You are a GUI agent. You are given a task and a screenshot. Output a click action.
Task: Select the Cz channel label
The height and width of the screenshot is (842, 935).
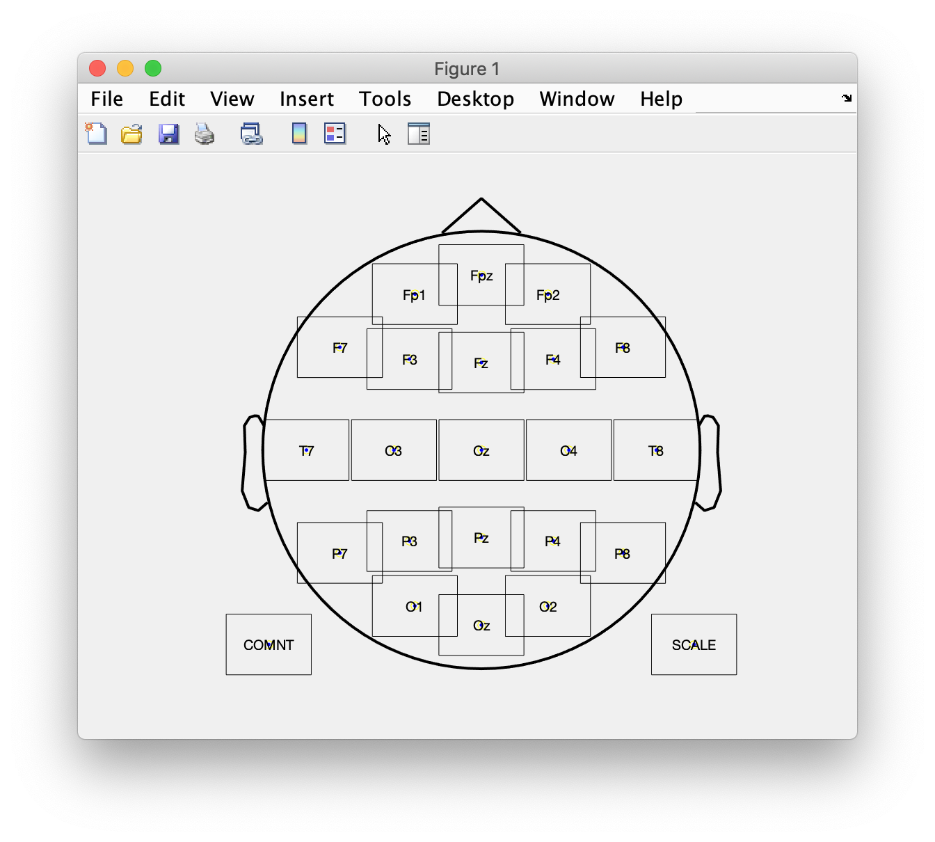click(481, 451)
